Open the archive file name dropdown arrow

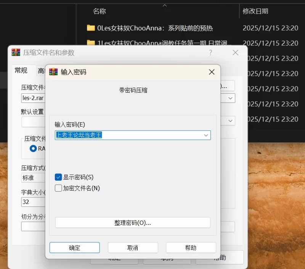(x=230, y=98)
